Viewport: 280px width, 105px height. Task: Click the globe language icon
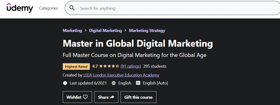pyautogui.click(x=113, y=83)
